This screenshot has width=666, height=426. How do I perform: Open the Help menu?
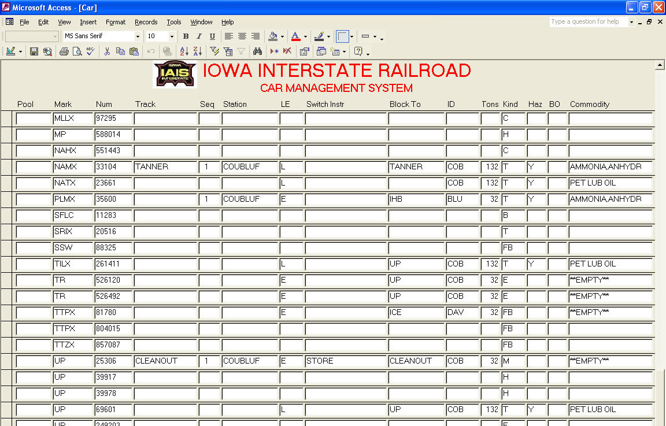coord(227,22)
